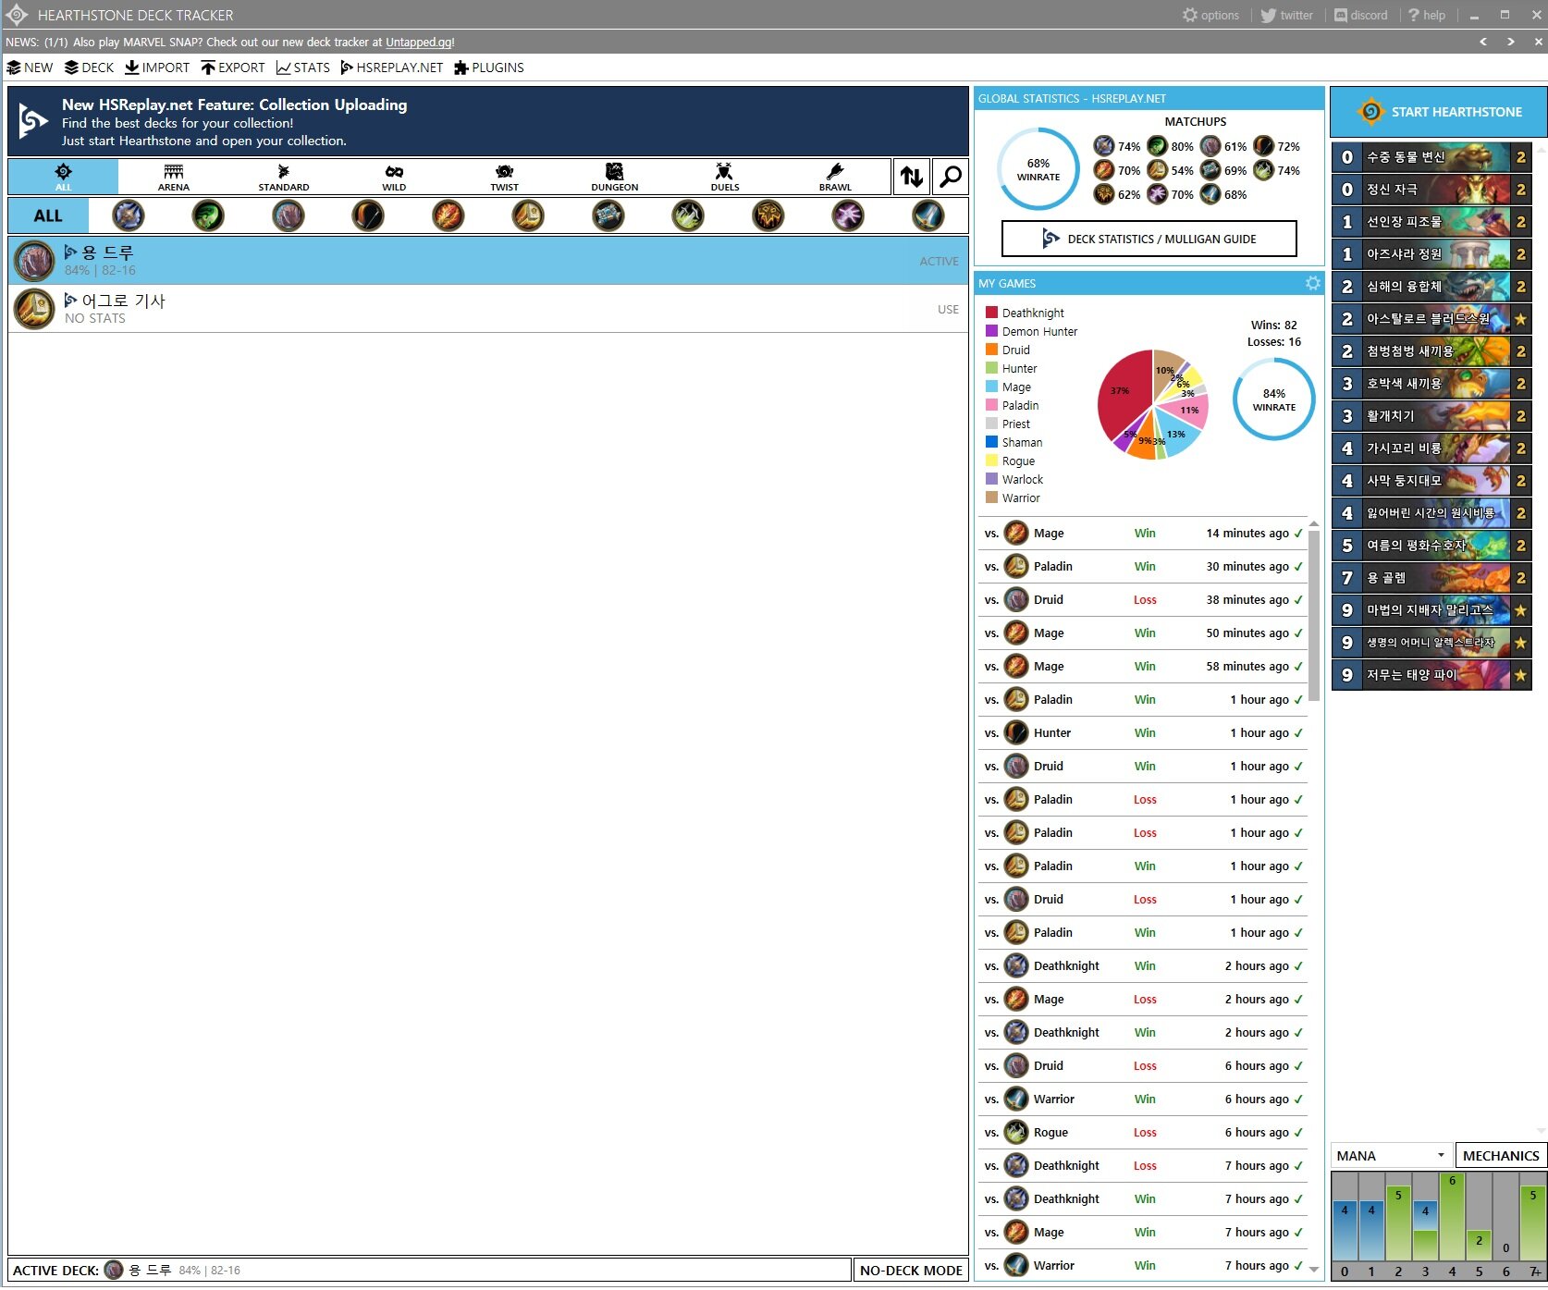Select the ALL game mode filter
The image size is (1548, 1290).
pyautogui.click(x=63, y=176)
